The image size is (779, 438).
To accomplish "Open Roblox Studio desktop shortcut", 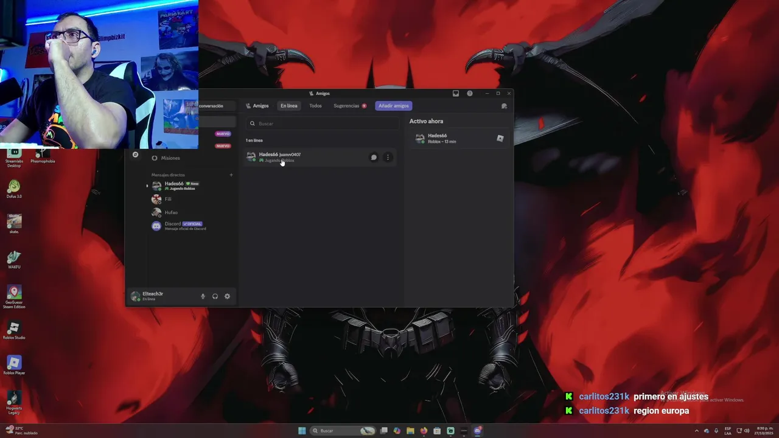I will [14, 330].
